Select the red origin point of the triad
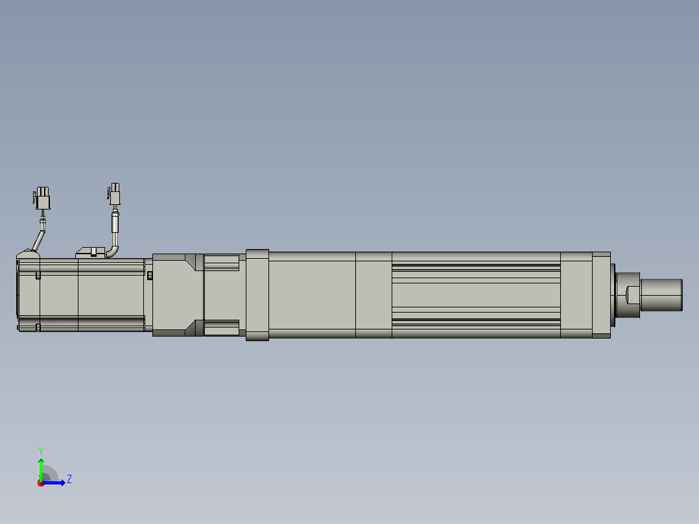The height and width of the screenshot is (524, 699). (x=41, y=483)
